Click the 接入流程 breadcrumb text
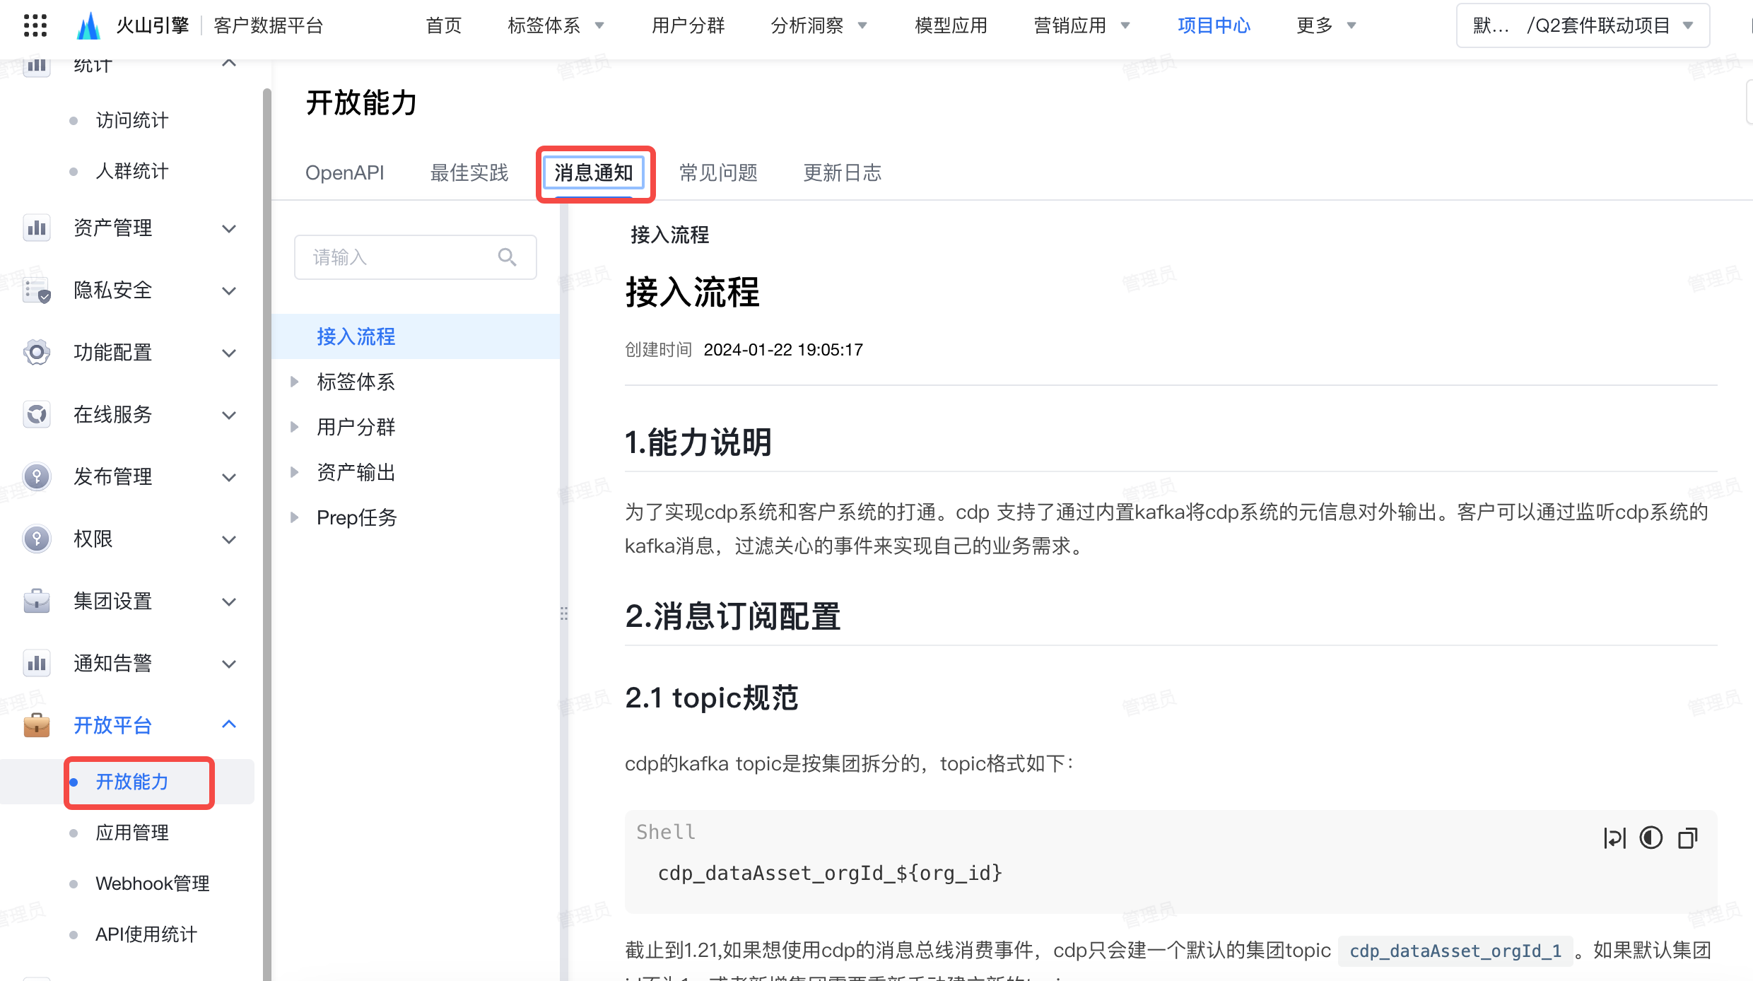The height and width of the screenshot is (981, 1753). (669, 235)
